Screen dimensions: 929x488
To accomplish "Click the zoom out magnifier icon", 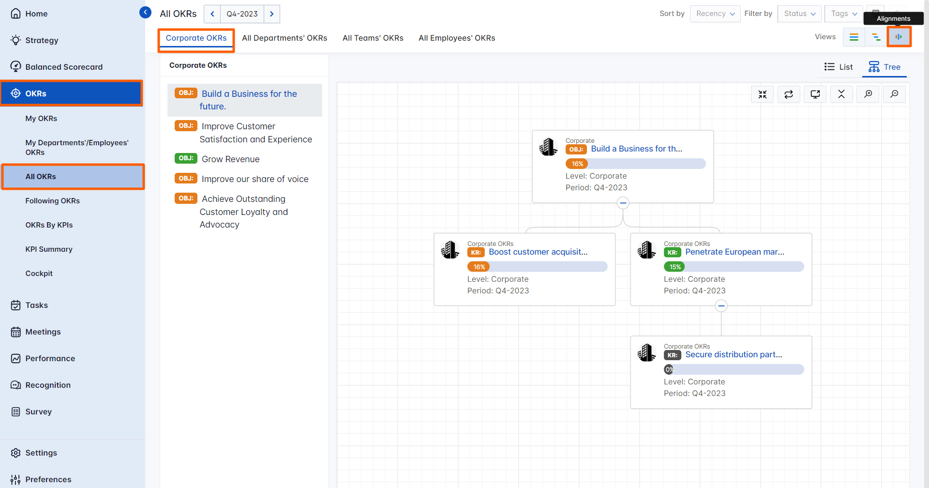I will coord(894,94).
